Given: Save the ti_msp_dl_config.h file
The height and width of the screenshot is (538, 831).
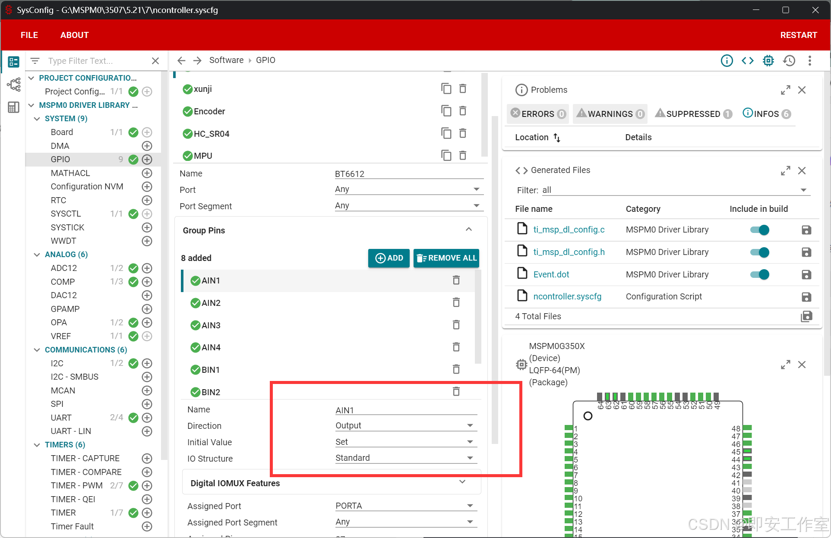Looking at the screenshot, I should 806,252.
